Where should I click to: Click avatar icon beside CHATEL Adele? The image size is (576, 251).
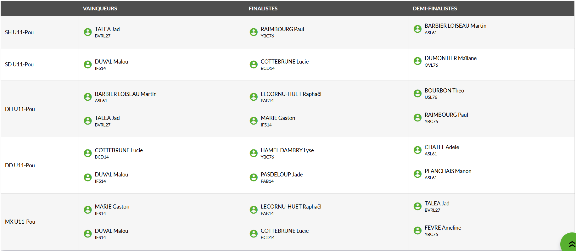pos(417,150)
